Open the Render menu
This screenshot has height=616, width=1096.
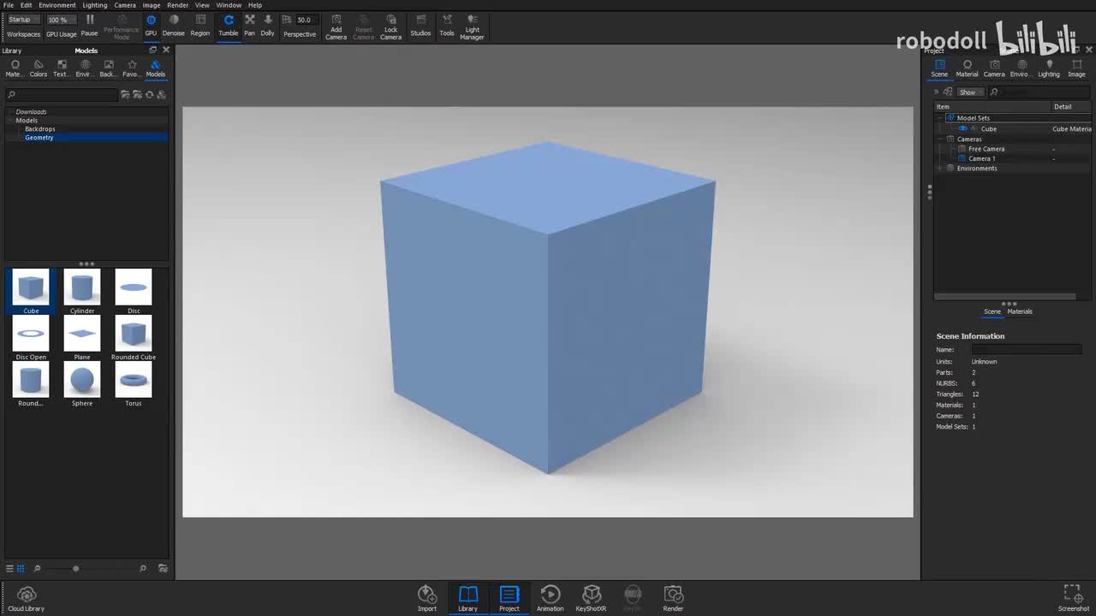click(x=178, y=5)
